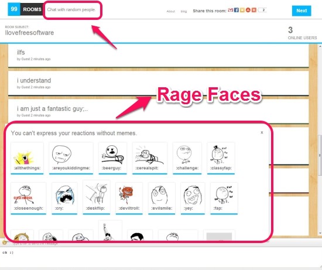This screenshot has width=322, height=270.
Task: Click 'i am just a fantastic guy' message
Action: coord(159,111)
